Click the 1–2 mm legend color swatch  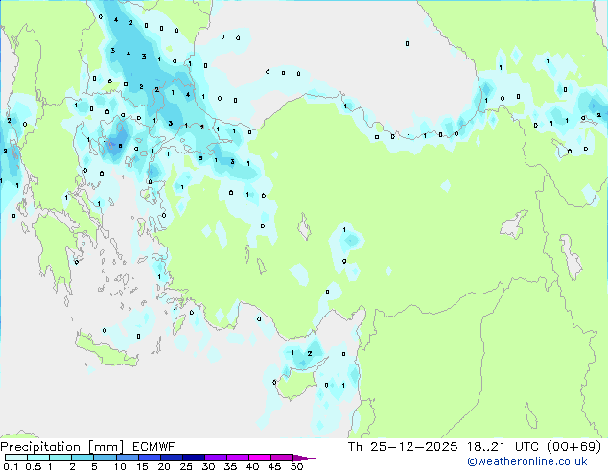coord(60,458)
